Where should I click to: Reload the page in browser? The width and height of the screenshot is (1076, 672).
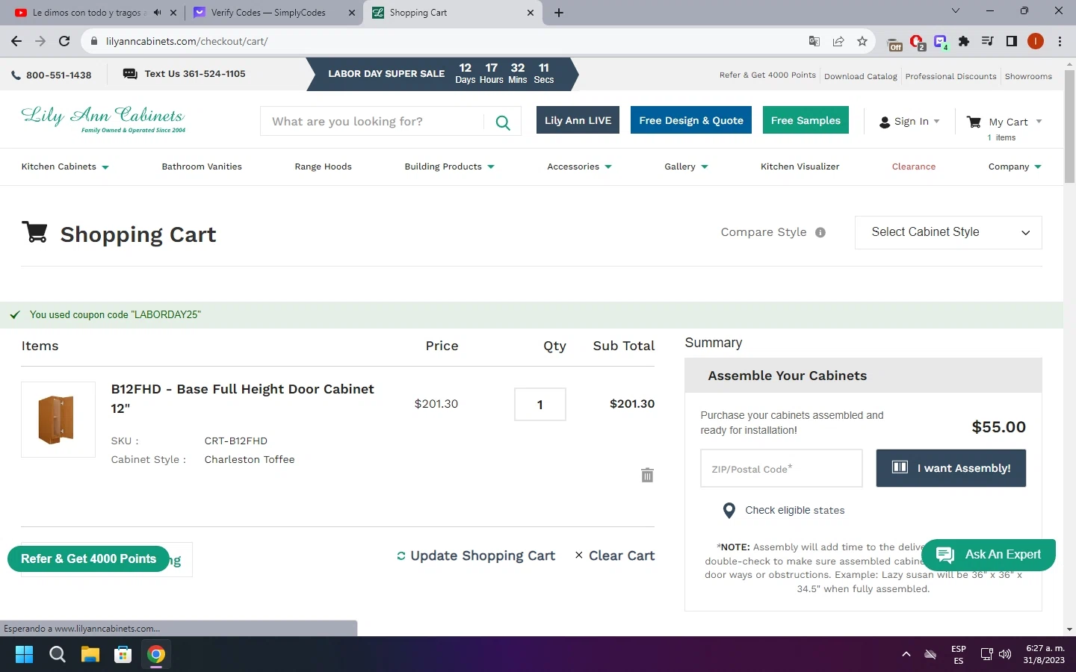tap(64, 41)
